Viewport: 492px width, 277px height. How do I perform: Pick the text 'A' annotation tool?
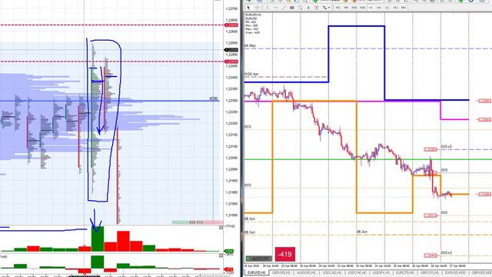[x=308, y=8]
